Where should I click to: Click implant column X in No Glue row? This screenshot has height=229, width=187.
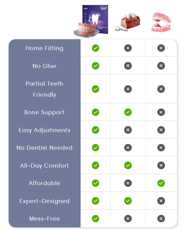[x=128, y=66]
